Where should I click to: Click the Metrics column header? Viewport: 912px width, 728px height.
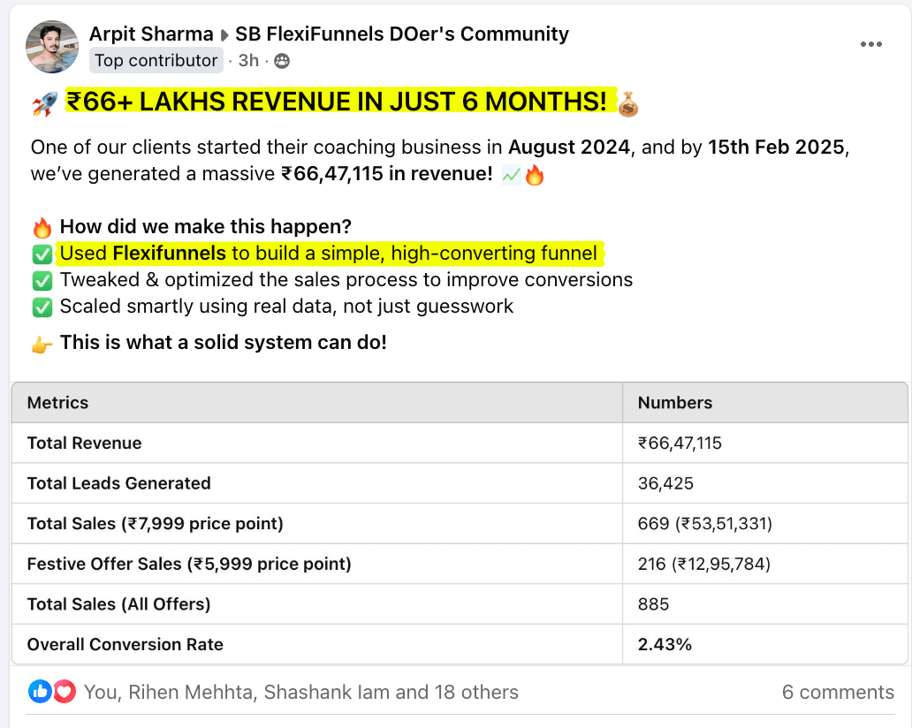(x=57, y=402)
